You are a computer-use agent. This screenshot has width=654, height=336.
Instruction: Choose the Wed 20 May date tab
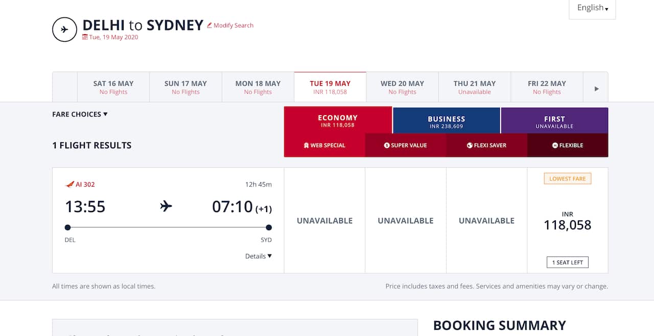pyautogui.click(x=402, y=87)
